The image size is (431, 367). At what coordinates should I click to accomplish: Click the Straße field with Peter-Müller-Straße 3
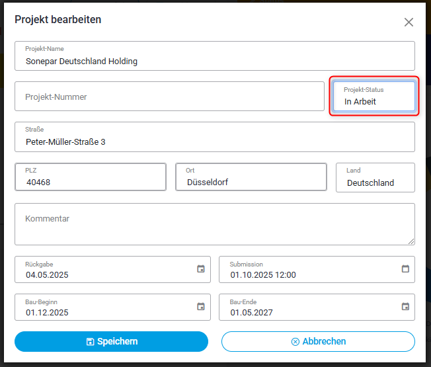(x=215, y=137)
